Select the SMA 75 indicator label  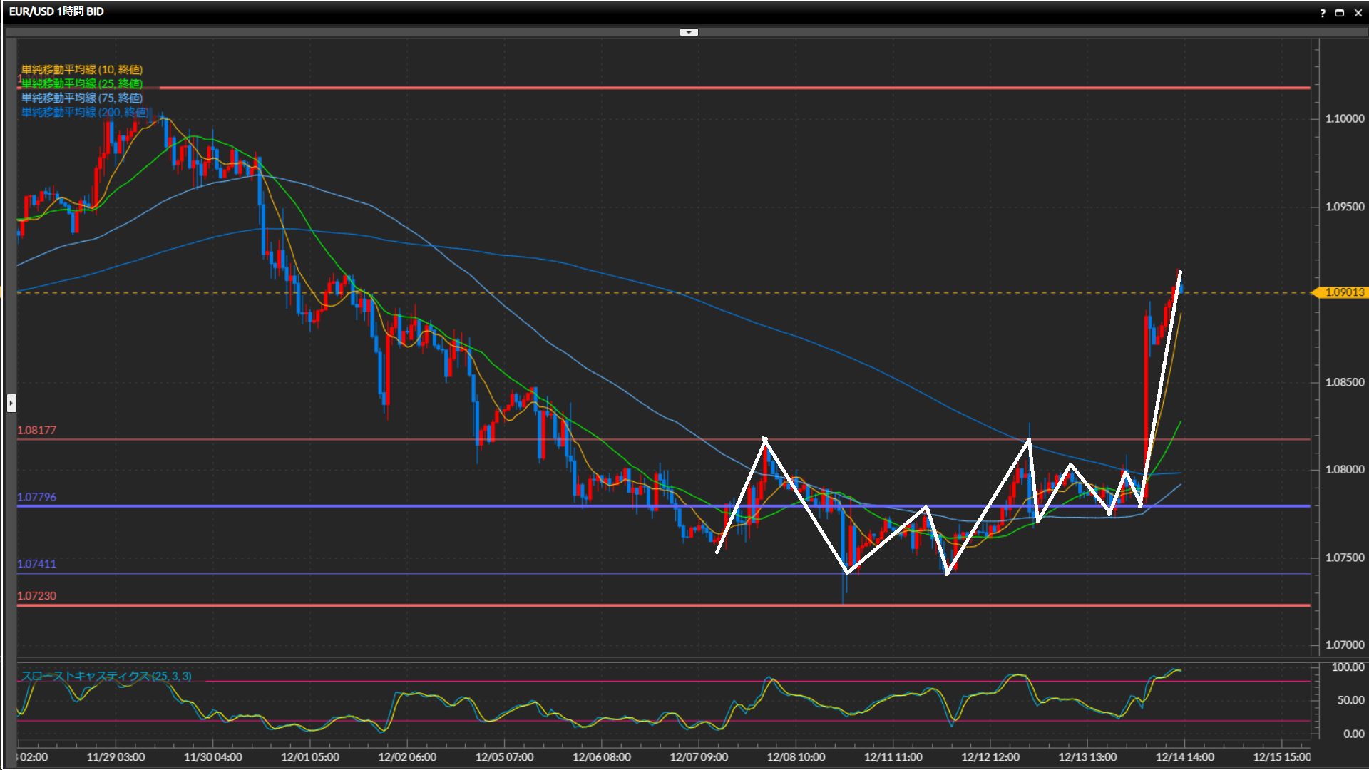coord(82,98)
